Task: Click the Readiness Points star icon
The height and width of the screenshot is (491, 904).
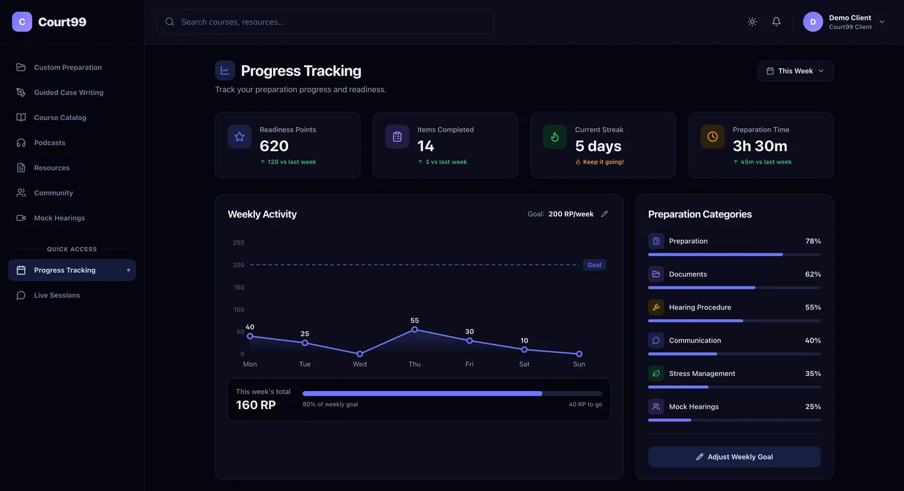Action: coord(240,137)
